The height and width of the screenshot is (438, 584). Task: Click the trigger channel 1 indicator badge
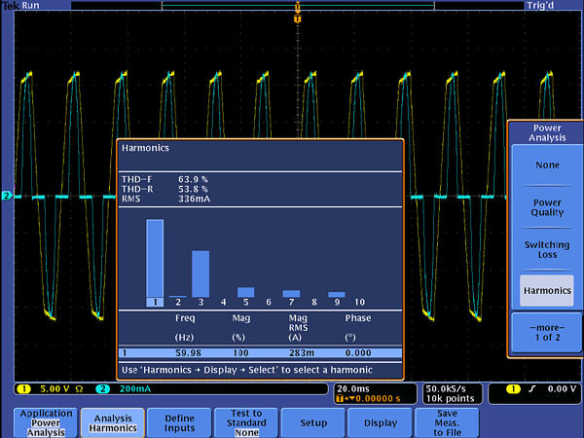pyautogui.click(x=515, y=389)
